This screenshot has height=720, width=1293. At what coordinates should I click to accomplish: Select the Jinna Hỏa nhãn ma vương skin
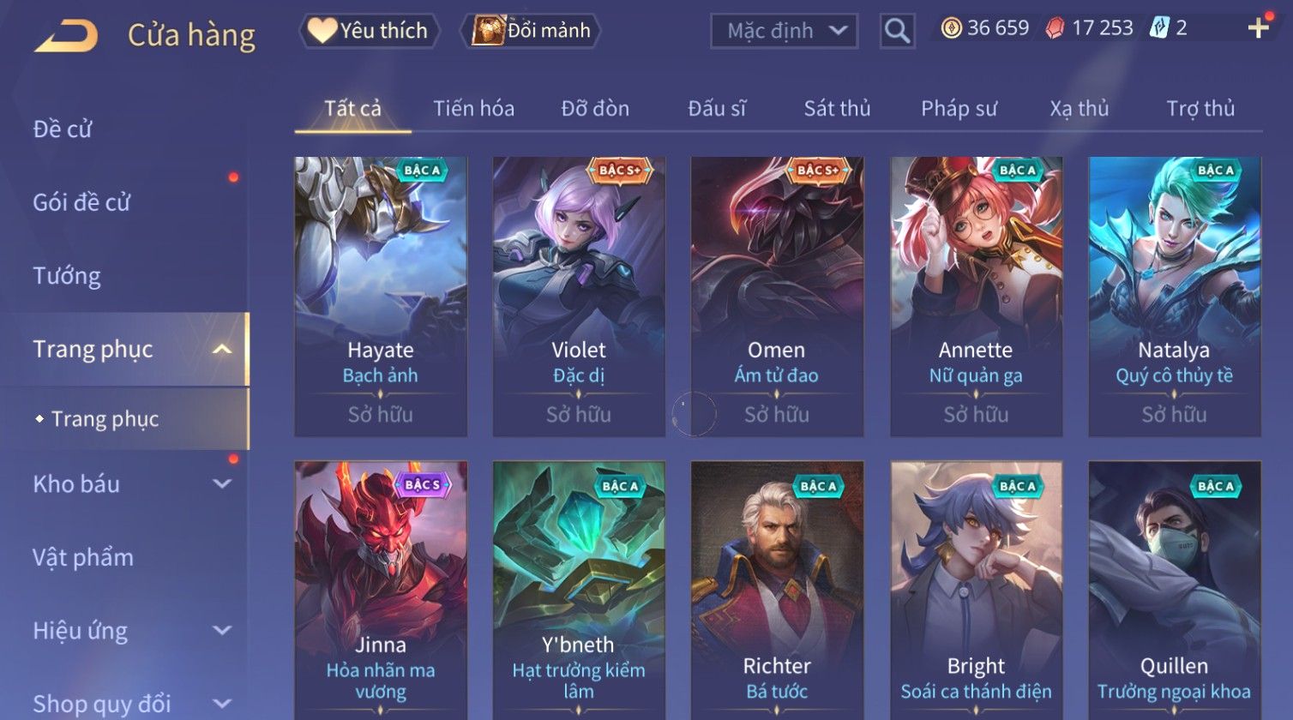tap(381, 590)
